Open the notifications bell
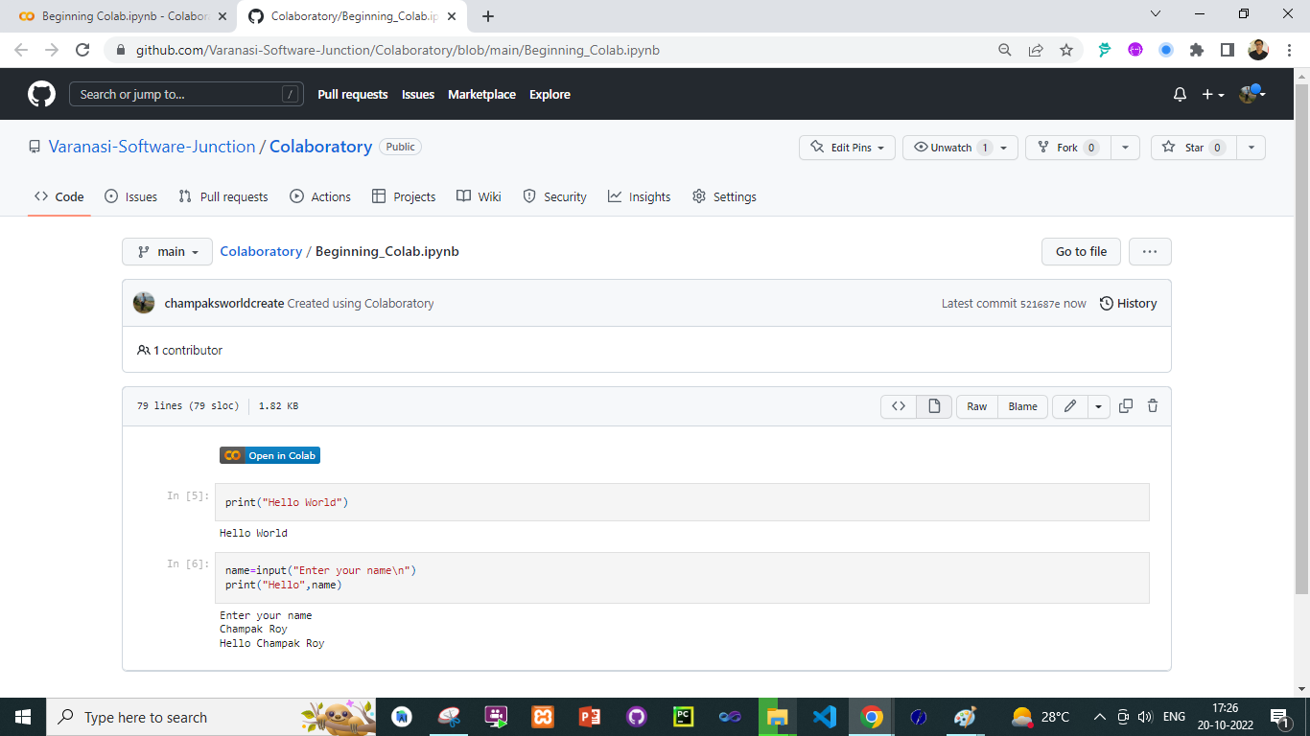 point(1180,94)
